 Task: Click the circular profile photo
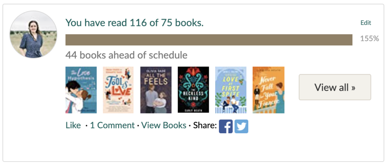pos(33,34)
